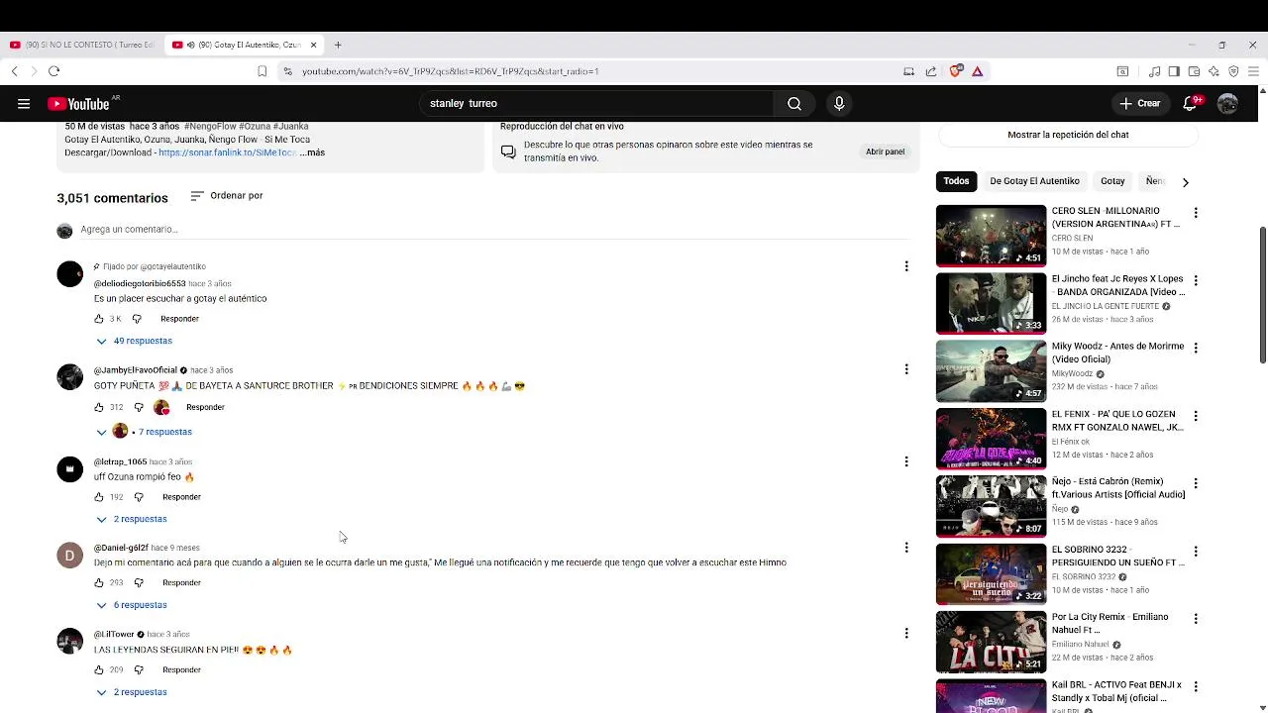1268x713 pixels.
Task: Reload the page in the browser
Action: tap(53, 71)
